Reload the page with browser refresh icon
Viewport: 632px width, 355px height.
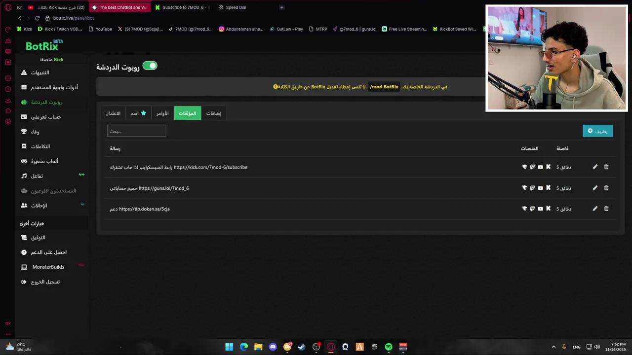(37, 18)
